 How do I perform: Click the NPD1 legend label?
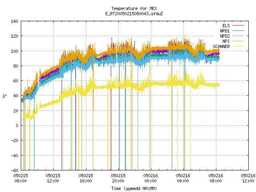coord(225,31)
